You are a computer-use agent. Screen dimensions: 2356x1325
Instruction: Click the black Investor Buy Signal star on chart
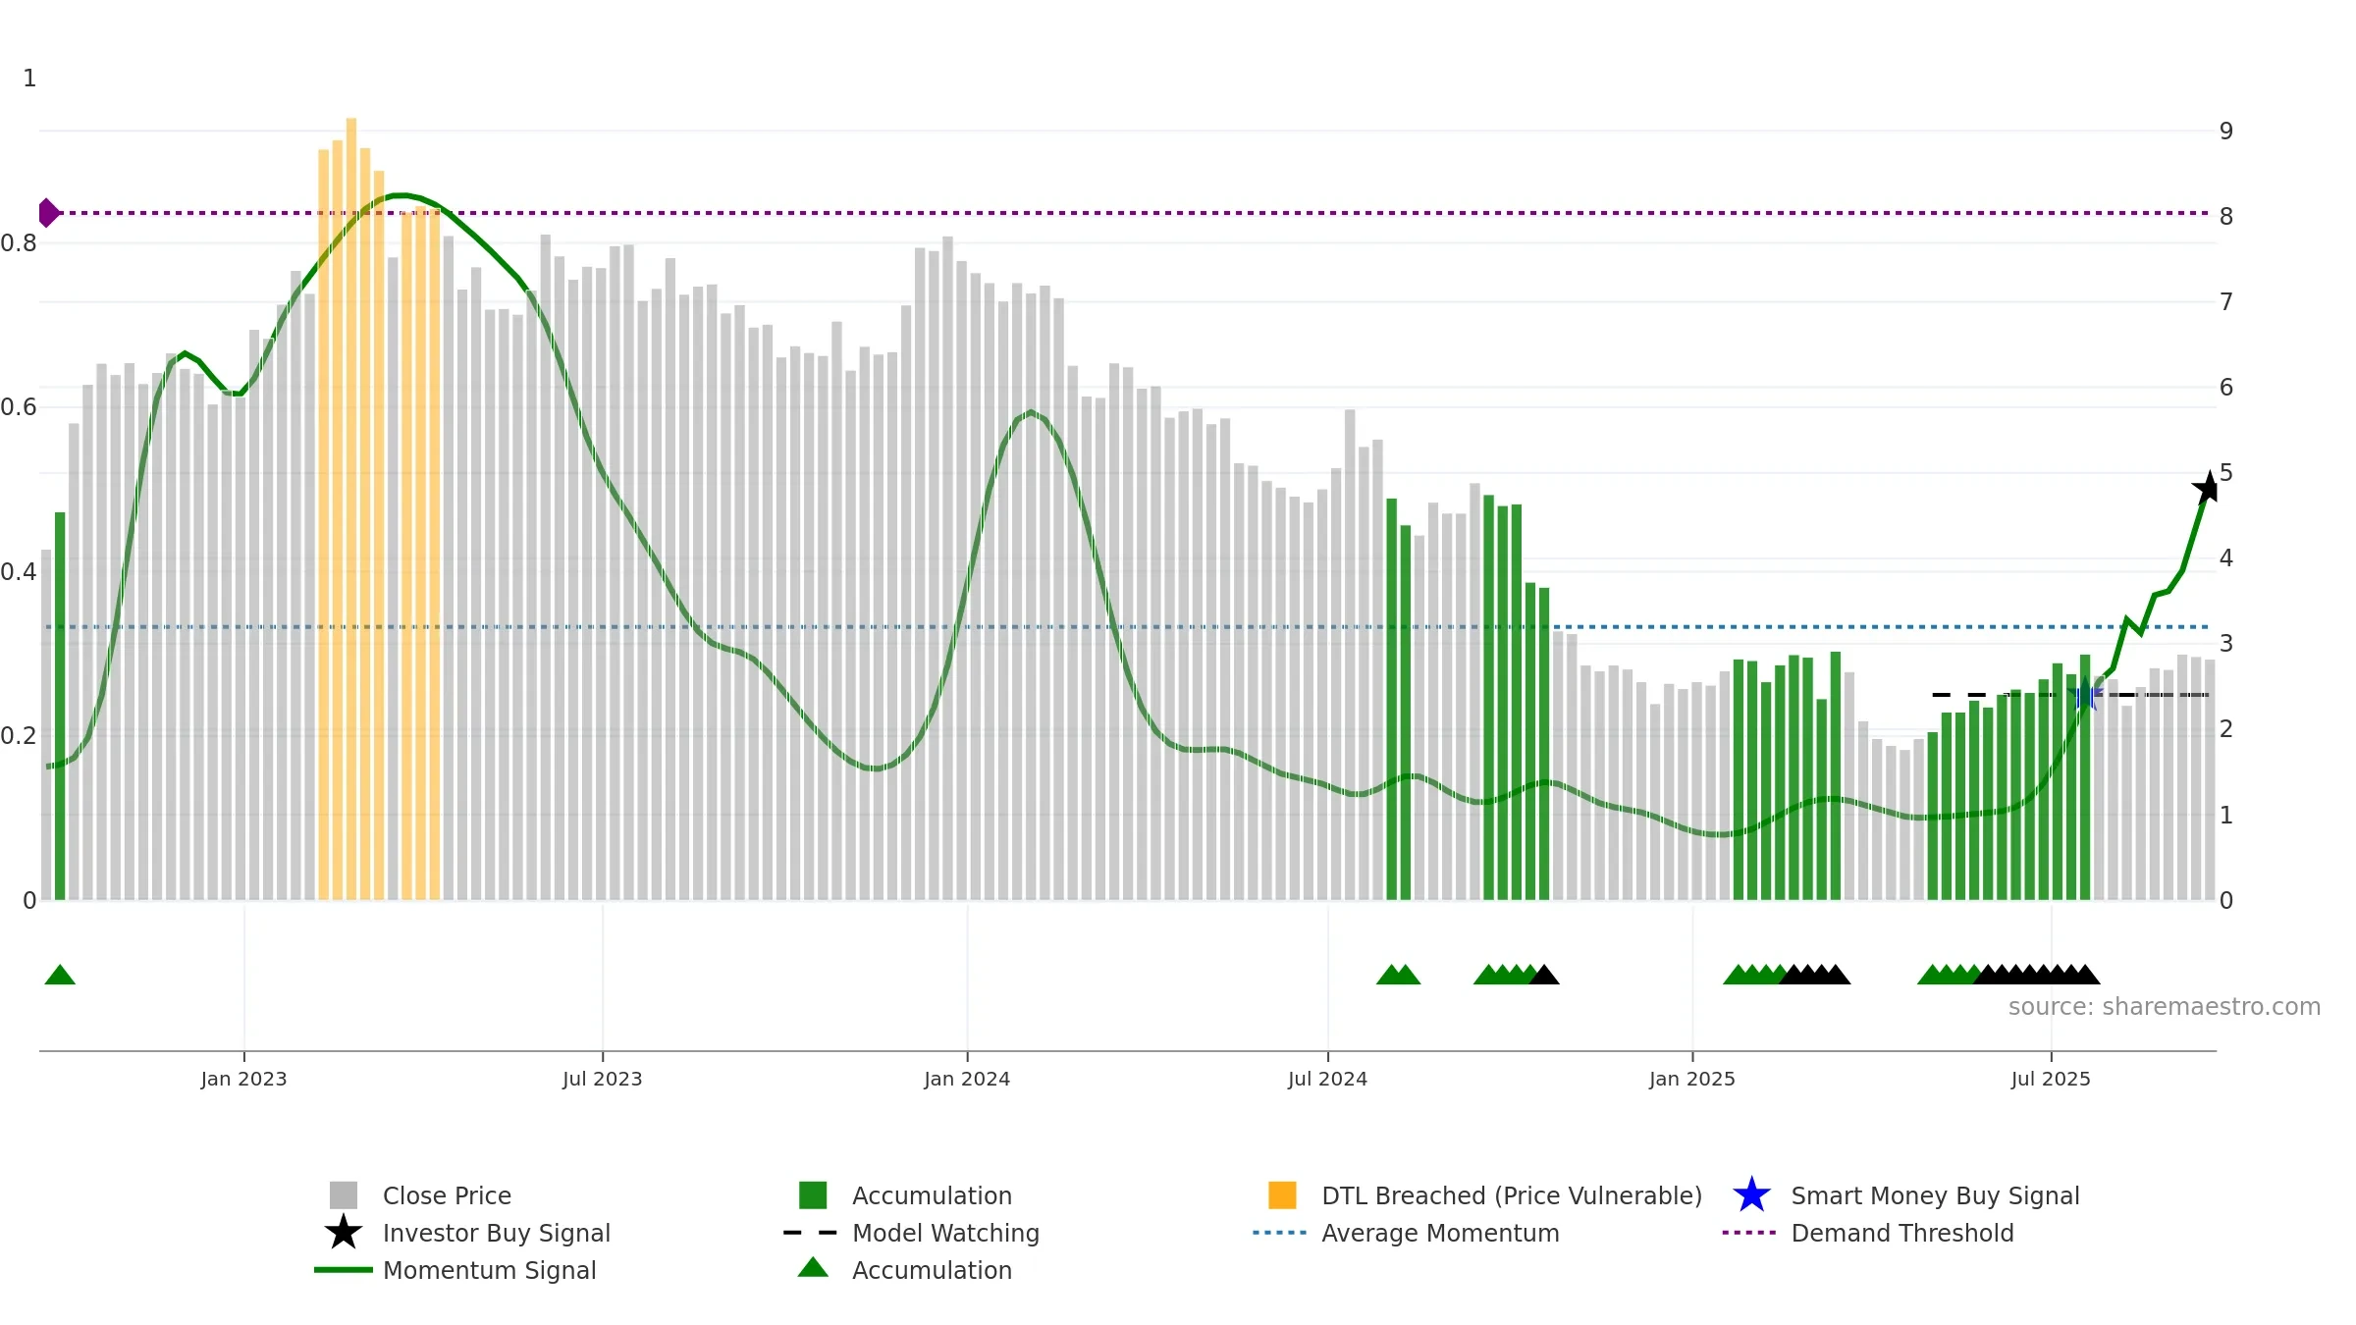coord(2207,488)
